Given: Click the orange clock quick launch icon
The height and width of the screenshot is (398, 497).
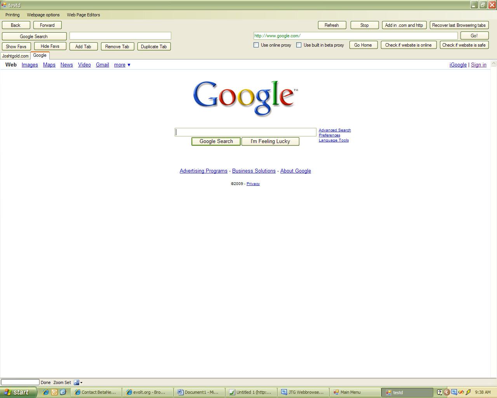Looking at the screenshot, I should click(54, 392).
